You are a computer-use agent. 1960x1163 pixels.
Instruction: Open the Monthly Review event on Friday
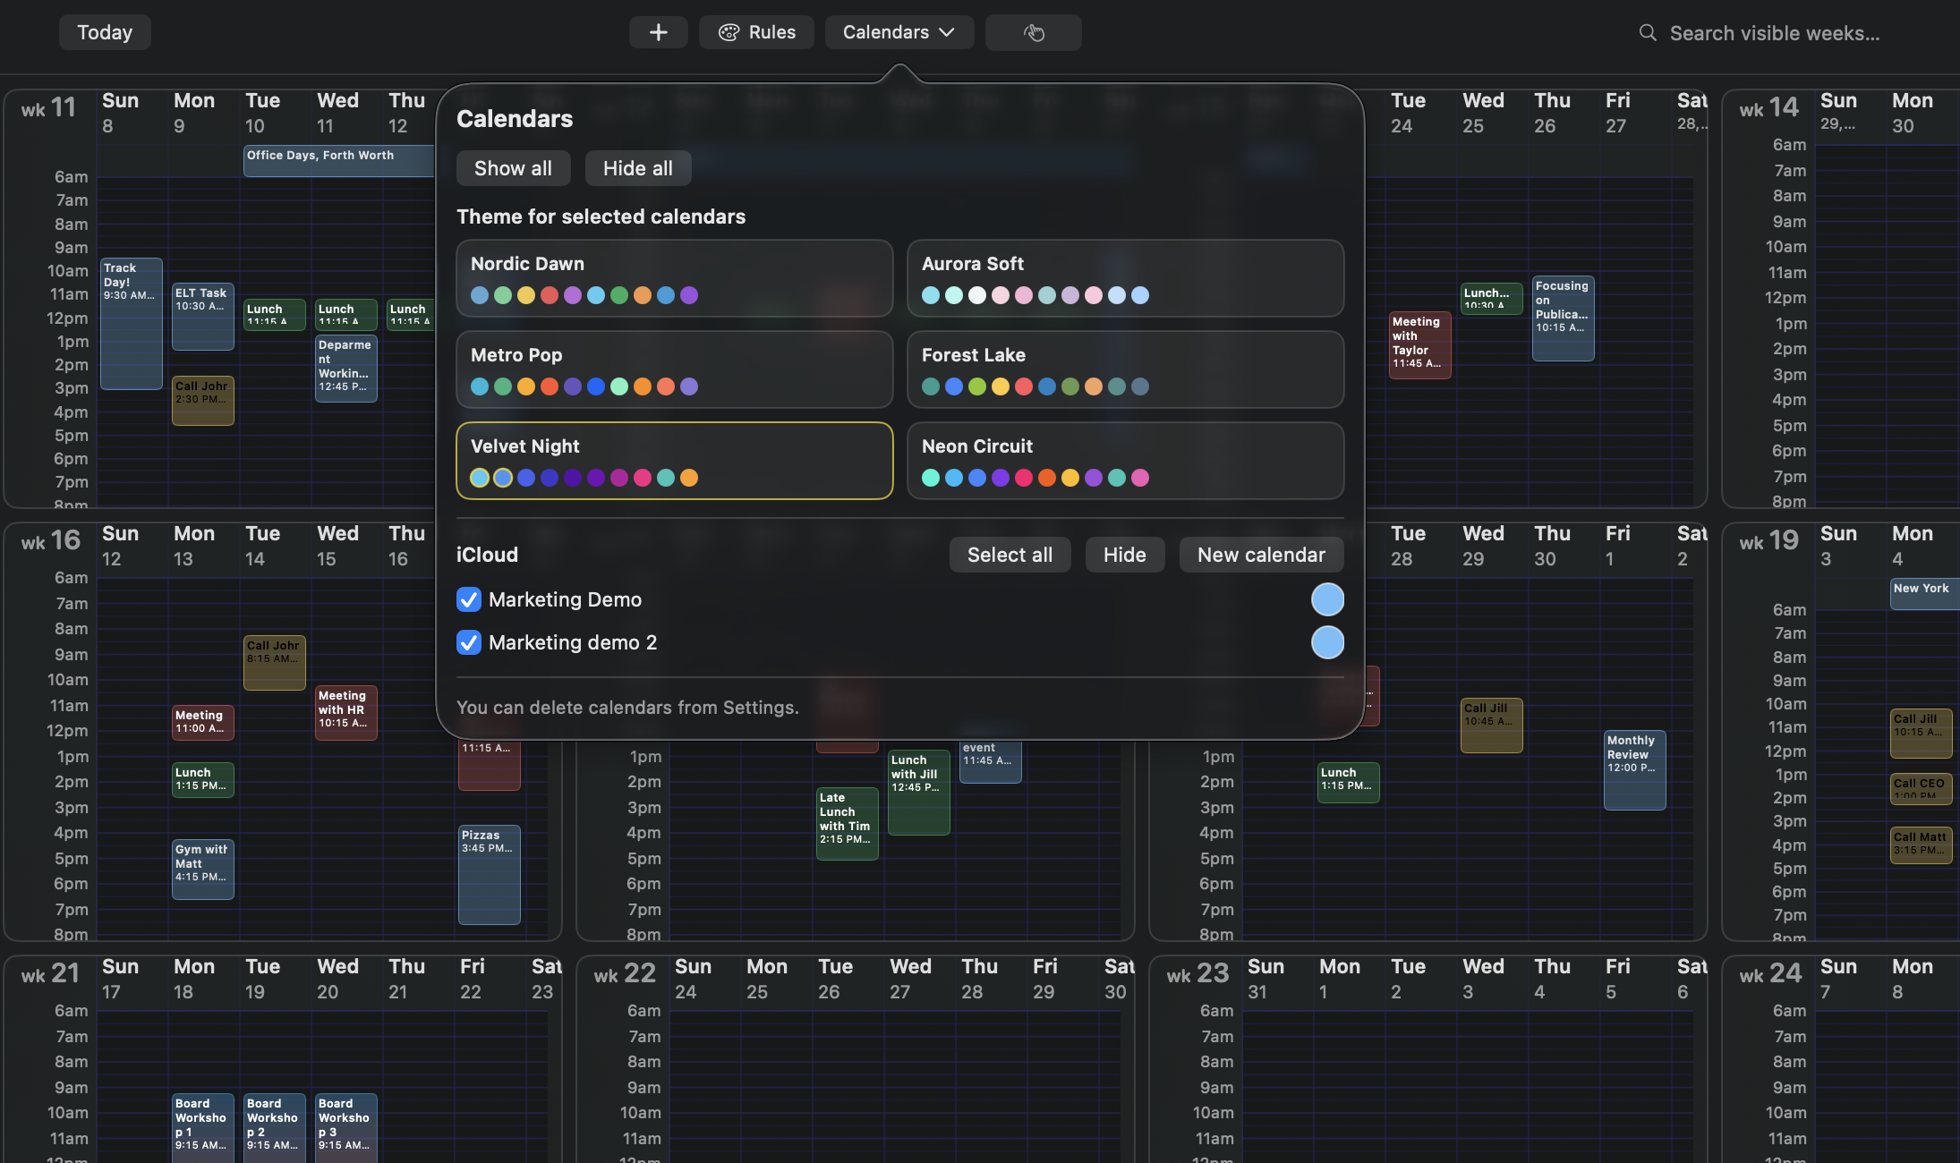point(1633,769)
